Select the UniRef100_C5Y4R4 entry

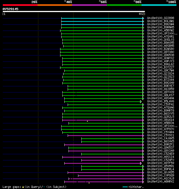(x=161, y=132)
